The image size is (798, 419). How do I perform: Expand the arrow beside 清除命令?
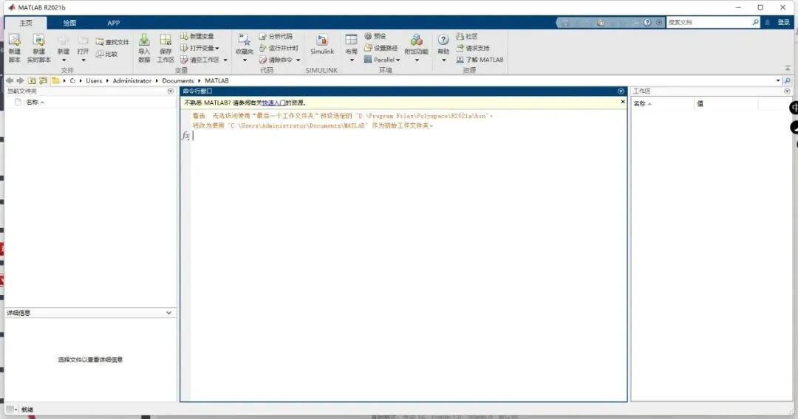(299, 60)
